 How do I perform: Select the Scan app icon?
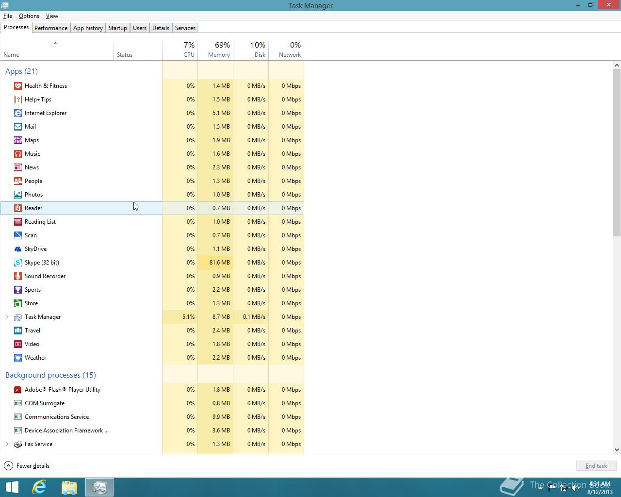click(x=18, y=235)
